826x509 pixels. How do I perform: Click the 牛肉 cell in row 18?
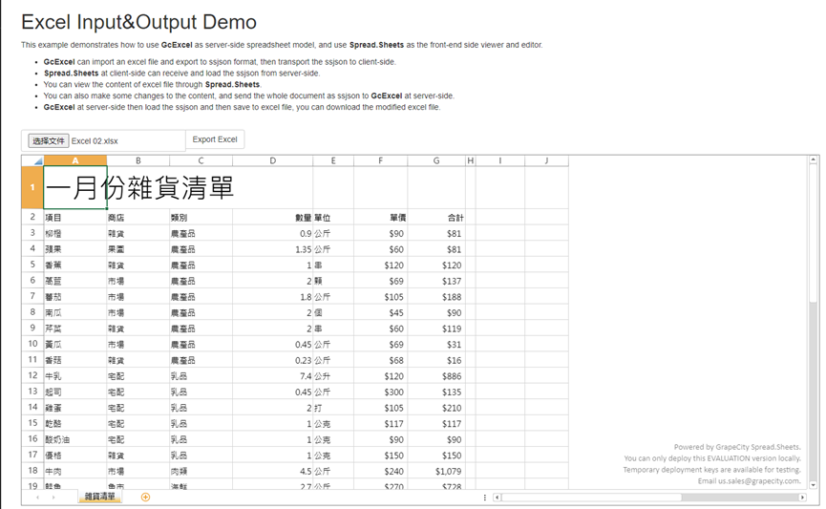(75, 471)
